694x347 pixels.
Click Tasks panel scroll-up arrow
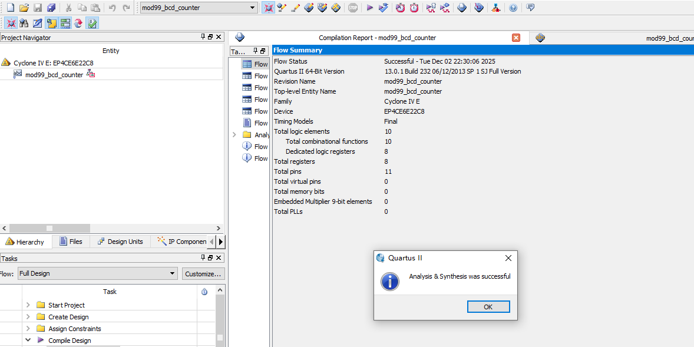click(220, 290)
